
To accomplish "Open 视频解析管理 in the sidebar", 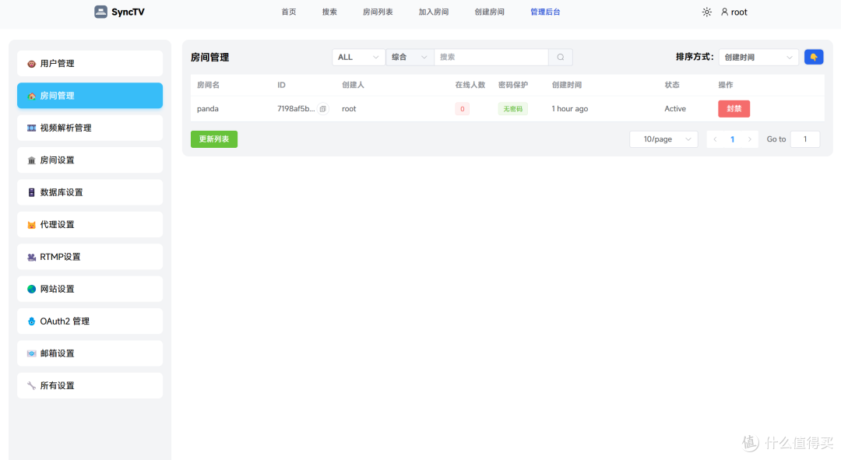I will coord(90,128).
